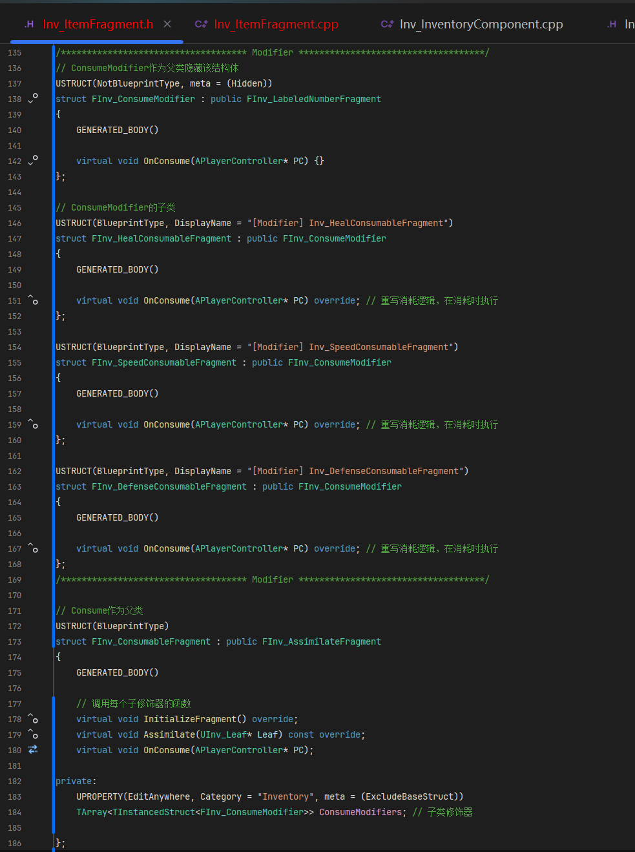Click the overrides gutter icon on line 167
The width and height of the screenshot is (635, 852).
[33, 548]
